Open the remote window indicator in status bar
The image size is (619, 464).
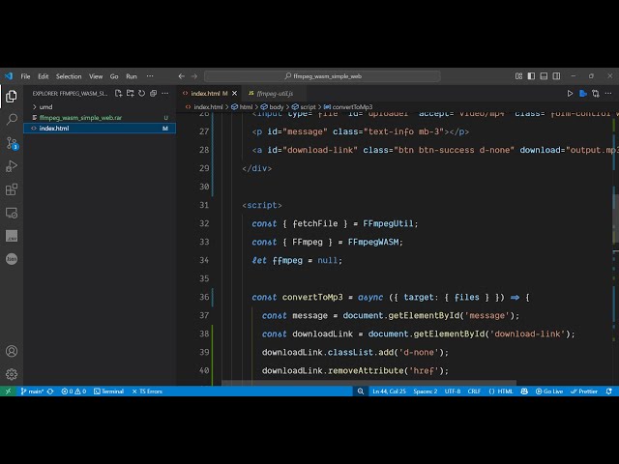click(x=8, y=391)
